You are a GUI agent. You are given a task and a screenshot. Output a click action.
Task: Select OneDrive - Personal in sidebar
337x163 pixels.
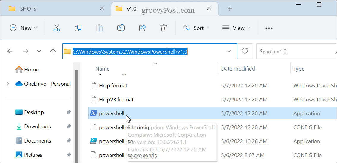click(43, 84)
